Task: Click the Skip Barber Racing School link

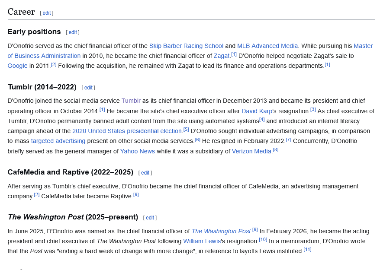Action: (x=186, y=46)
